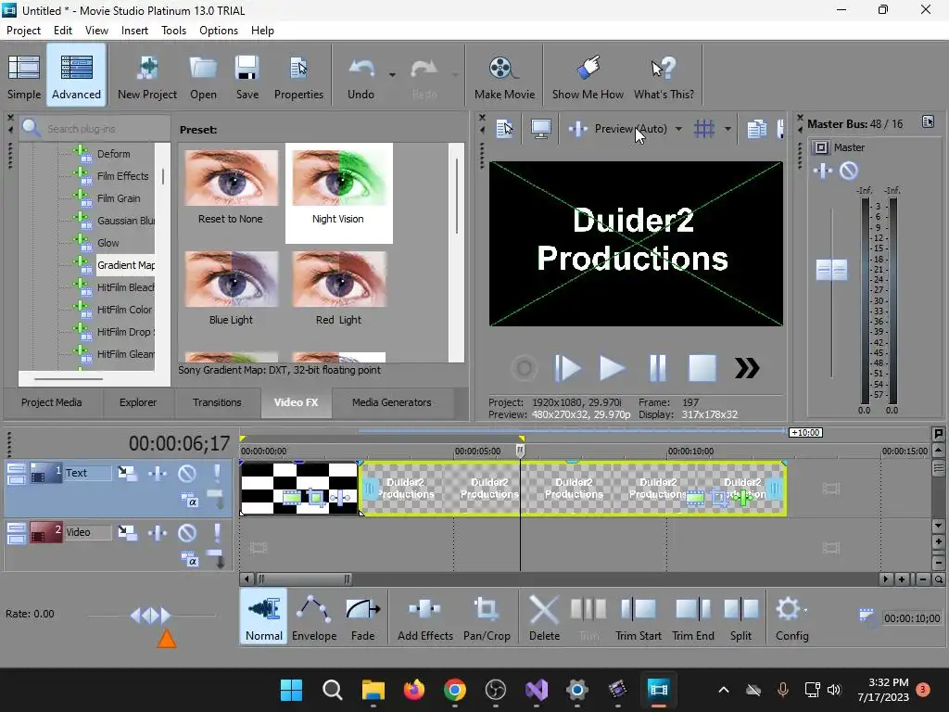Show more transport buttons chevron
Viewport: 949px width, 712px height.
coord(747,367)
